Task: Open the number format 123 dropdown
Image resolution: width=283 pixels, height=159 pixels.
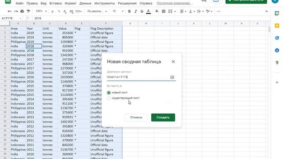Action: [x=78, y=11]
